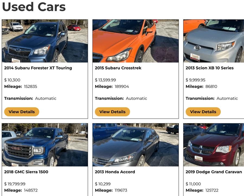Click the 2013 Scion XB 10 Series title

coord(210,68)
